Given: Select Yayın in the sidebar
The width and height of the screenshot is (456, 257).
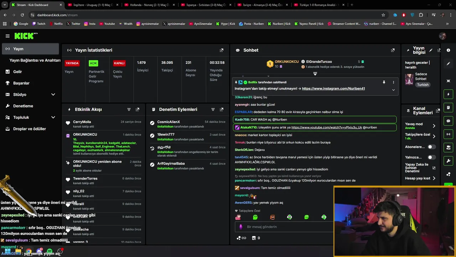Looking at the screenshot, I should (x=30, y=49).
